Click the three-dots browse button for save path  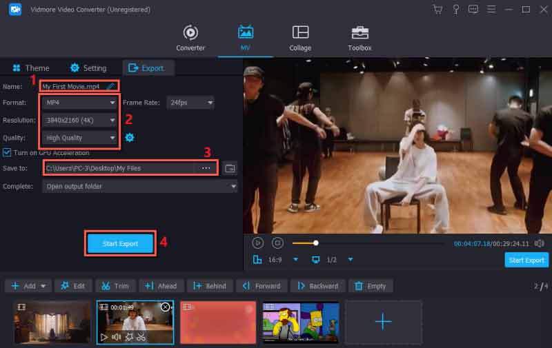[x=206, y=167]
